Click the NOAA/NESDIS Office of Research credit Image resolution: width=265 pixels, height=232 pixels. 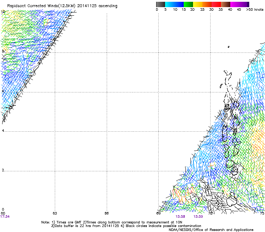pyautogui.click(x=211, y=230)
